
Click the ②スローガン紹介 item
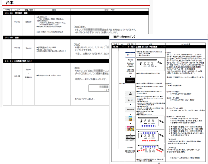coord(173,98)
